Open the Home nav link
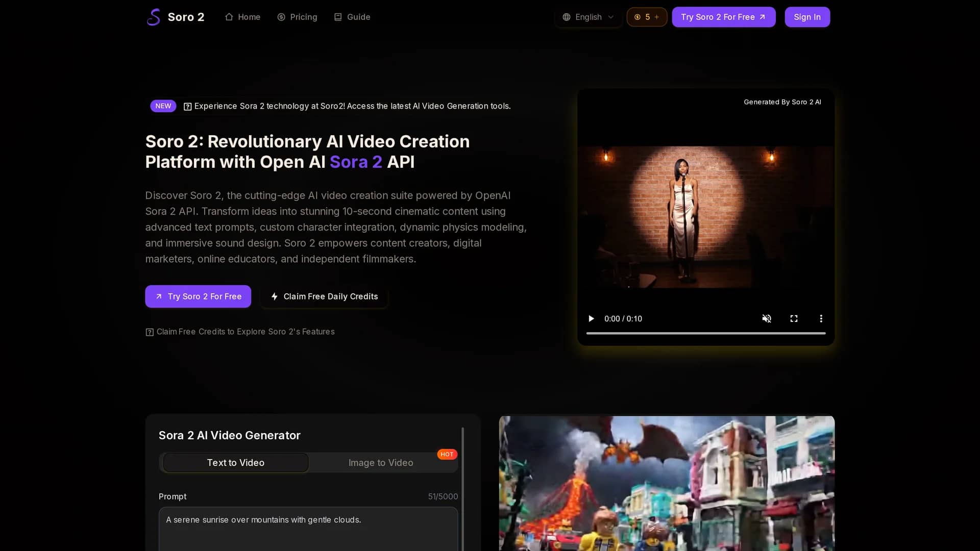The width and height of the screenshot is (980, 551). pos(242,17)
